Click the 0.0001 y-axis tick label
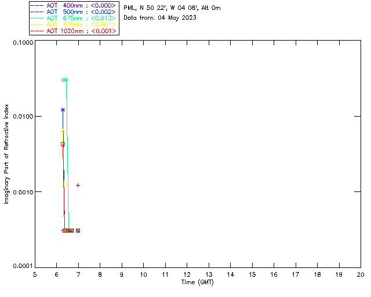371x297 pixels. pyautogui.click(x=23, y=266)
